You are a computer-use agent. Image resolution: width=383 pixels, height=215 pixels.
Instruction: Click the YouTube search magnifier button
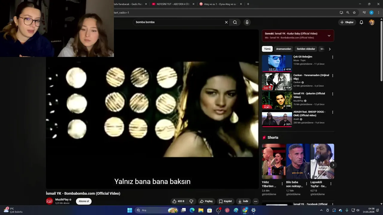pos(235,22)
